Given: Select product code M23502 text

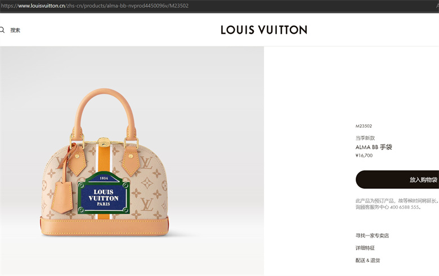Looking at the screenshot, I should [364, 126].
